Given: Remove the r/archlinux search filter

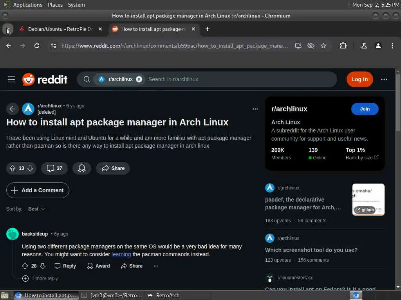Looking at the screenshot, I should 139,79.
